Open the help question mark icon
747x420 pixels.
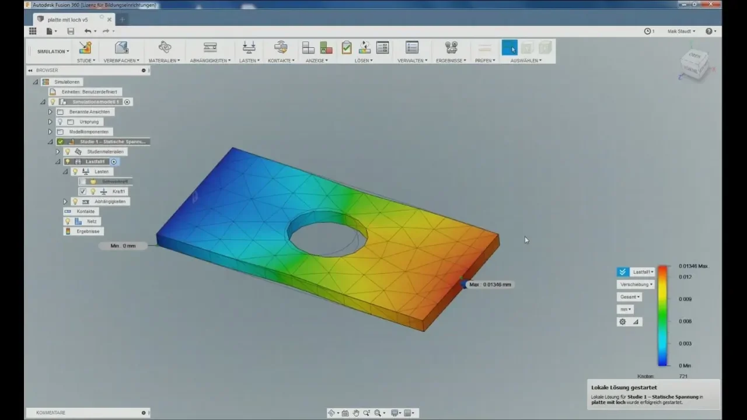click(x=710, y=31)
